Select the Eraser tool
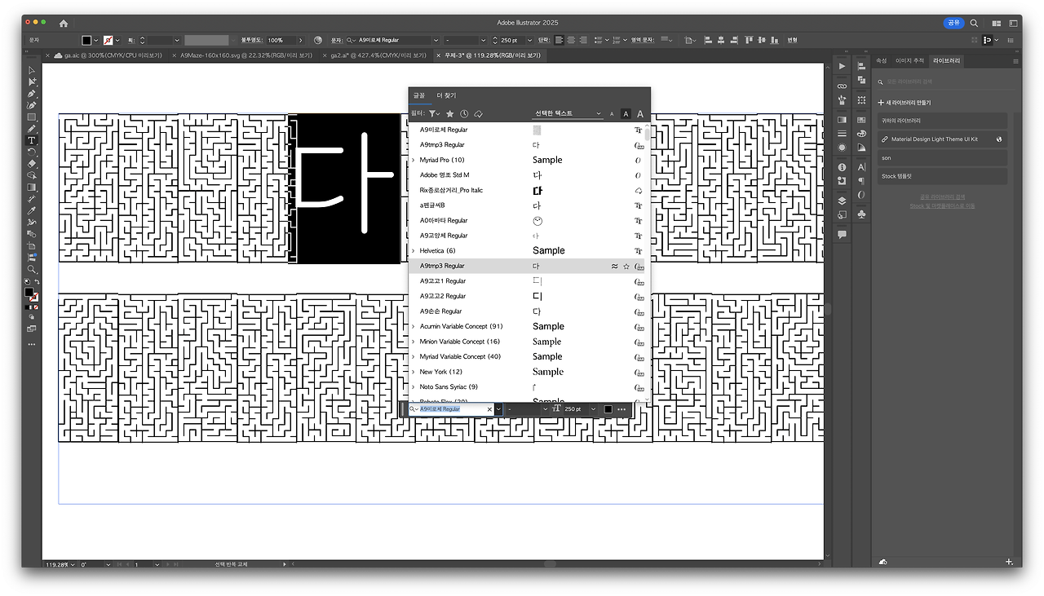This screenshot has height=596, width=1044. [32, 164]
